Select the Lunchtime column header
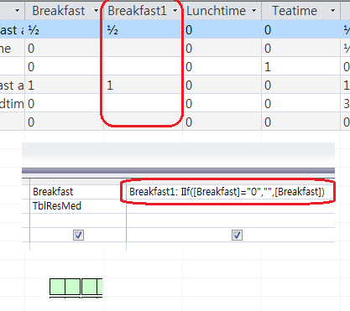Screen dimensions: 350x311 [216, 11]
